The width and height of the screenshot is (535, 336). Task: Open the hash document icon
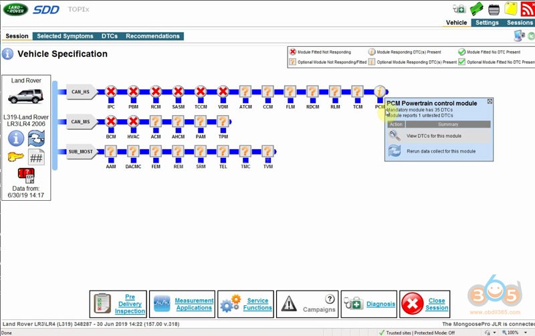[36, 157]
